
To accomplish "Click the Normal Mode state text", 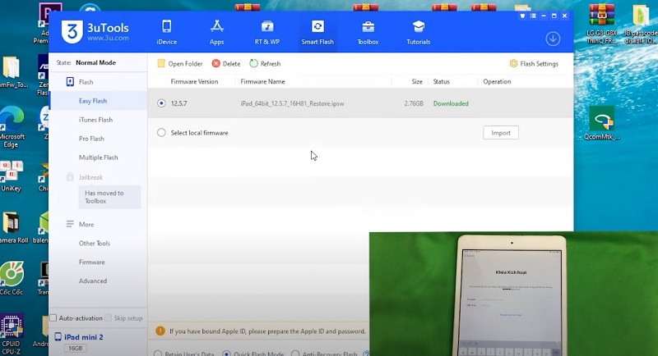I will click(95, 62).
